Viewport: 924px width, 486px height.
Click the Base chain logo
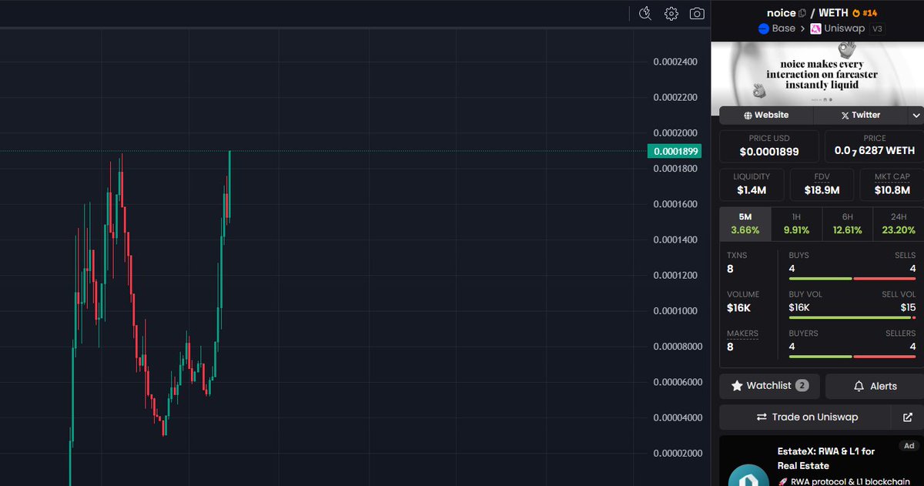[x=765, y=28]
